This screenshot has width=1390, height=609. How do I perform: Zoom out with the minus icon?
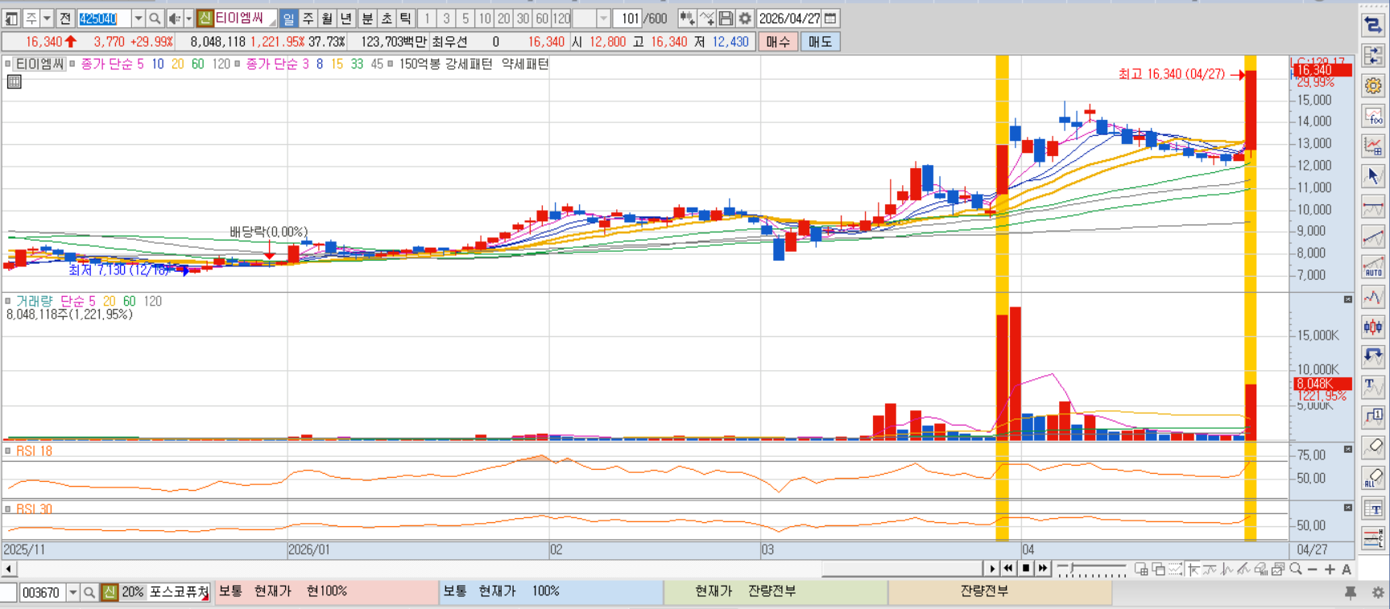pyautogui.click(x=1313, y=569)
